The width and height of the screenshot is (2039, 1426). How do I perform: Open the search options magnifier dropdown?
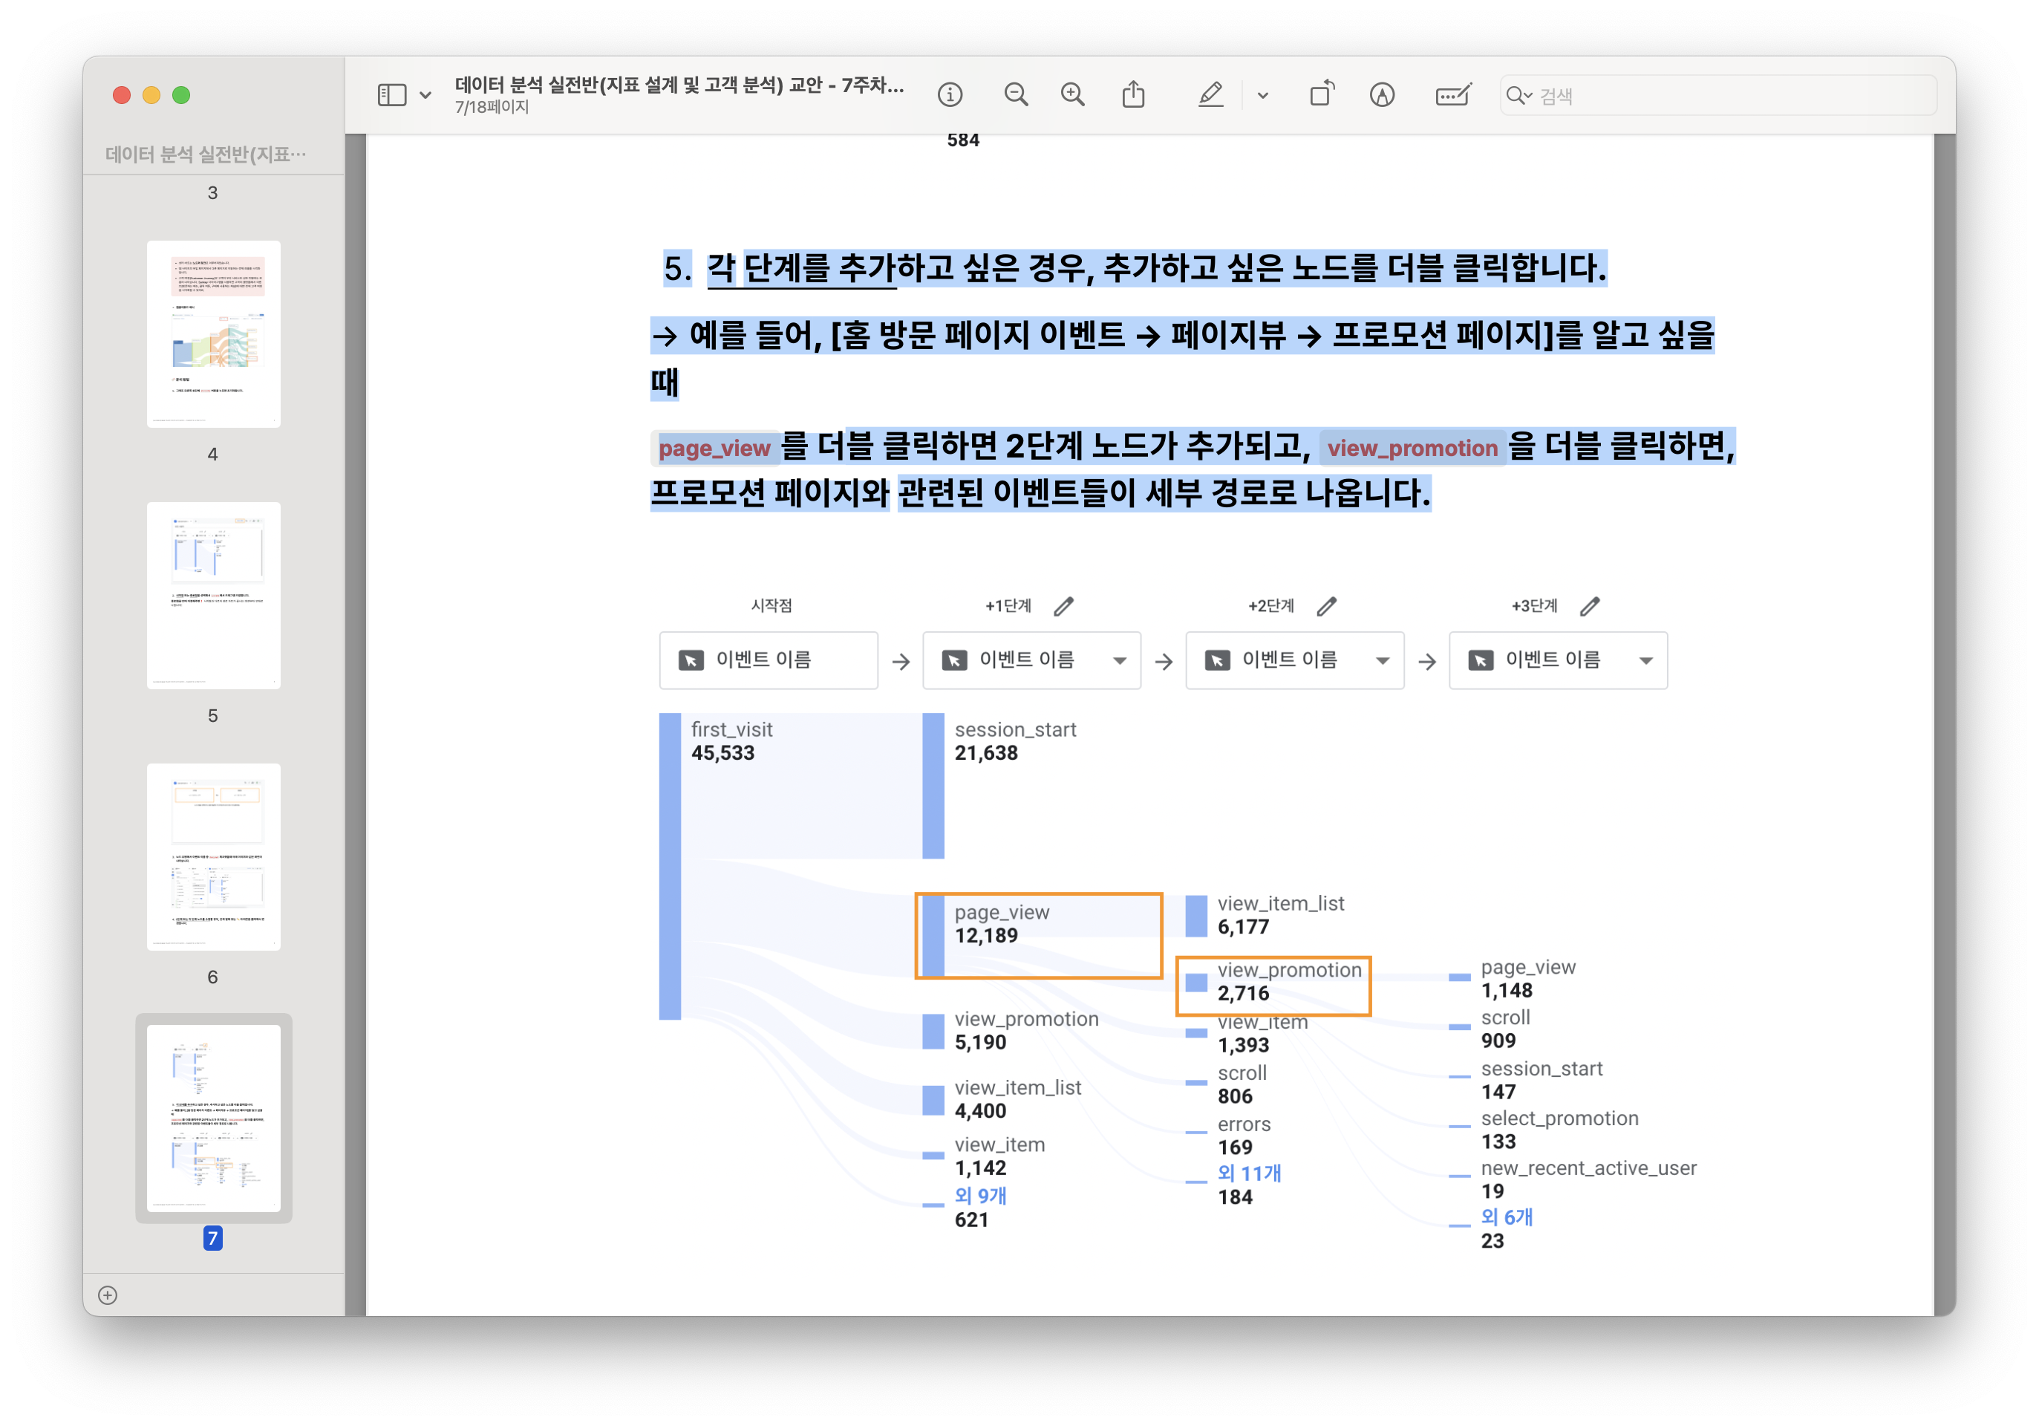pyautogui.click(x=1518, y=95)
